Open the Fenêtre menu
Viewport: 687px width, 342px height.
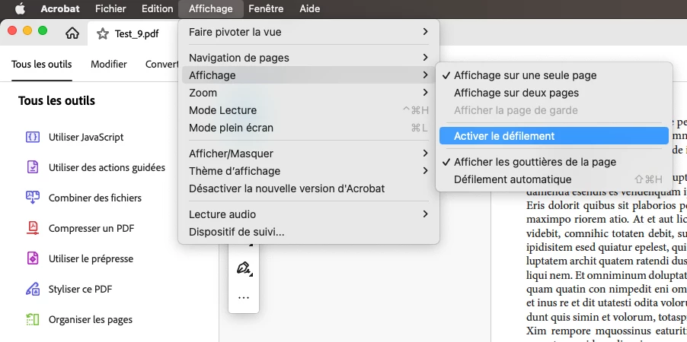[266, 9]
